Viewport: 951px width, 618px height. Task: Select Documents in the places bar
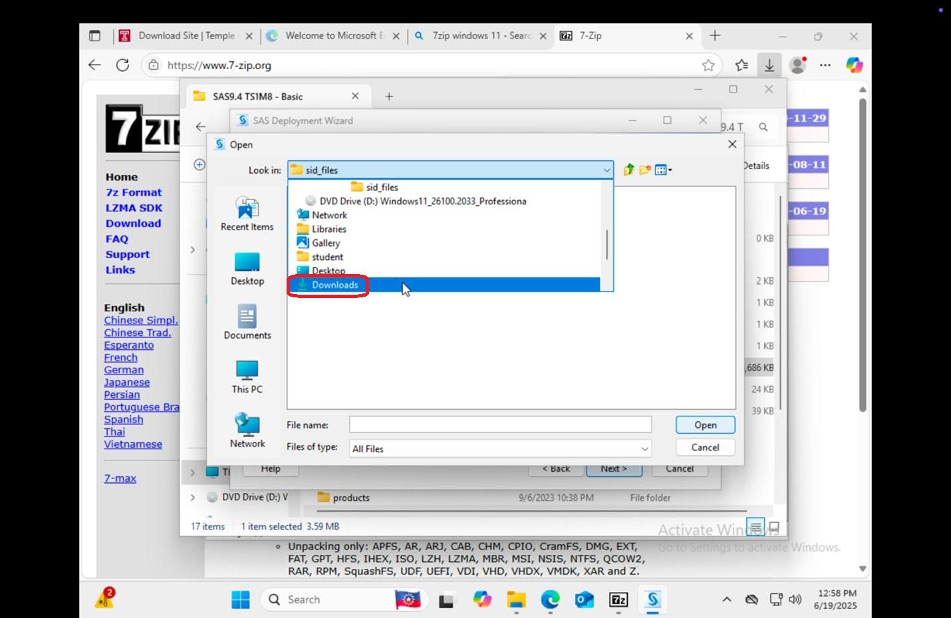247,323
